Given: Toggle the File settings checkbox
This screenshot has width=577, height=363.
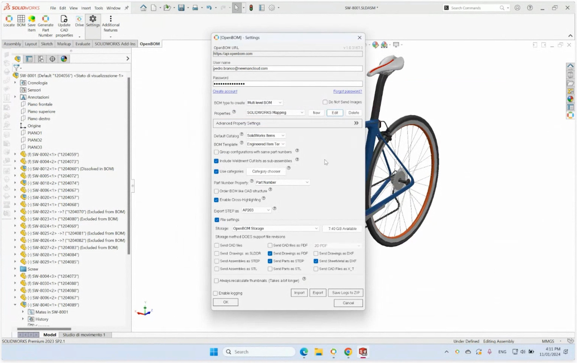Looking at the screenshot, I should pos(217,220).
